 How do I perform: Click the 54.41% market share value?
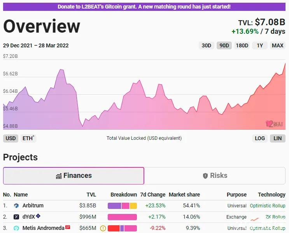191,205
